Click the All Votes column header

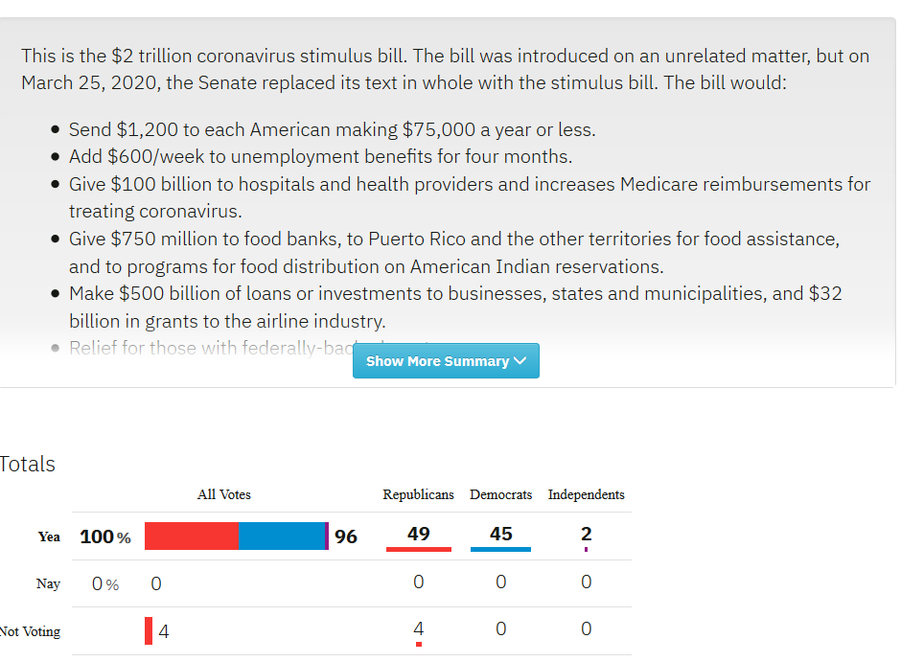click(x=224, y=494)
